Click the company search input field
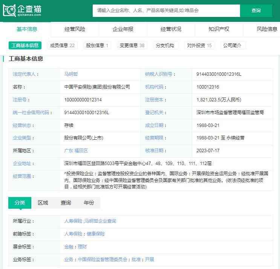Image resolution: width=280 pixels, height=269 pixels. click(x=166, y=11)
